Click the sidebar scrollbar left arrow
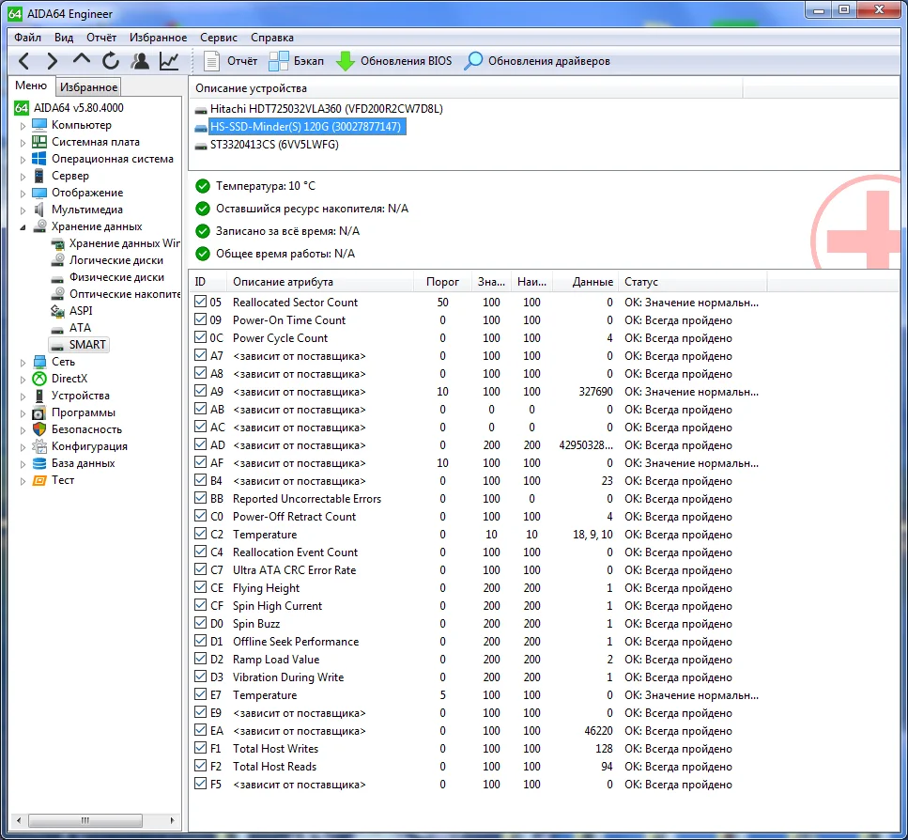The width and height of the screenshot is (908, 840). [x=19, y=820]
